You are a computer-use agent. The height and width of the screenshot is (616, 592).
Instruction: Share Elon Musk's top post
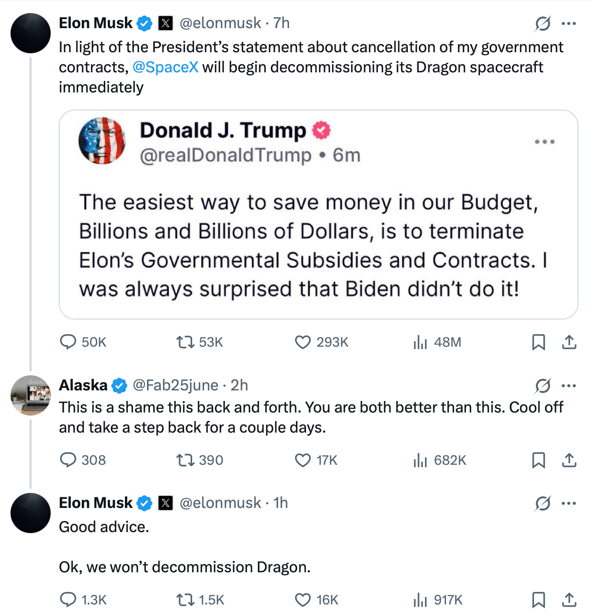[x=569, y=342]
